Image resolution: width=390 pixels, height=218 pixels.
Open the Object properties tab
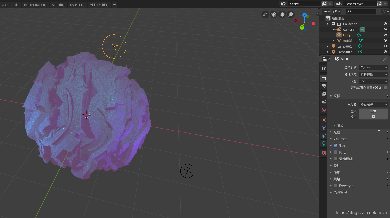point(324,120)
